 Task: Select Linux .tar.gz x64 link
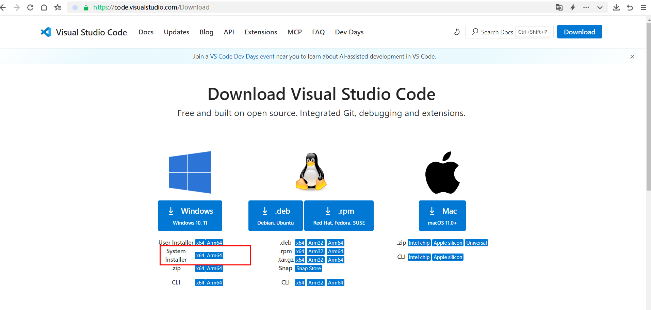click(x=300, y=260)
